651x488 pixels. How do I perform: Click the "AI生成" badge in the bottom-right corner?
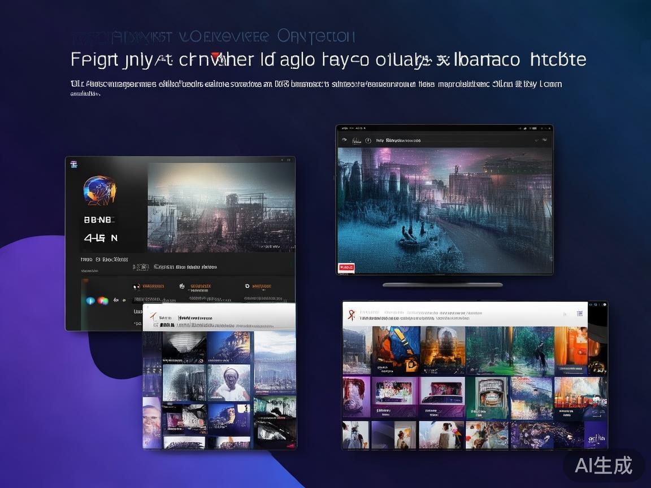604,465
